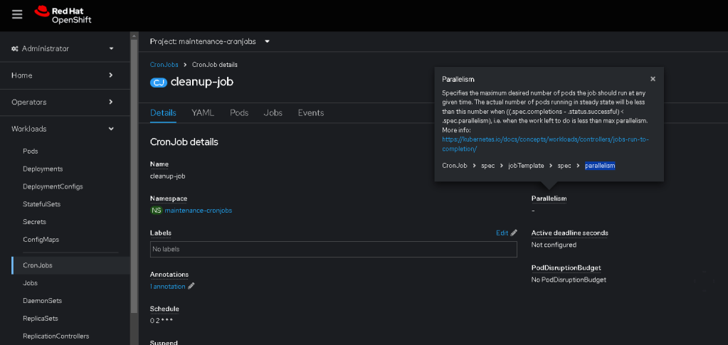Screen dimensions: 728x345
Task: Click the Namespace field label
Action: (x=169, y=198)
